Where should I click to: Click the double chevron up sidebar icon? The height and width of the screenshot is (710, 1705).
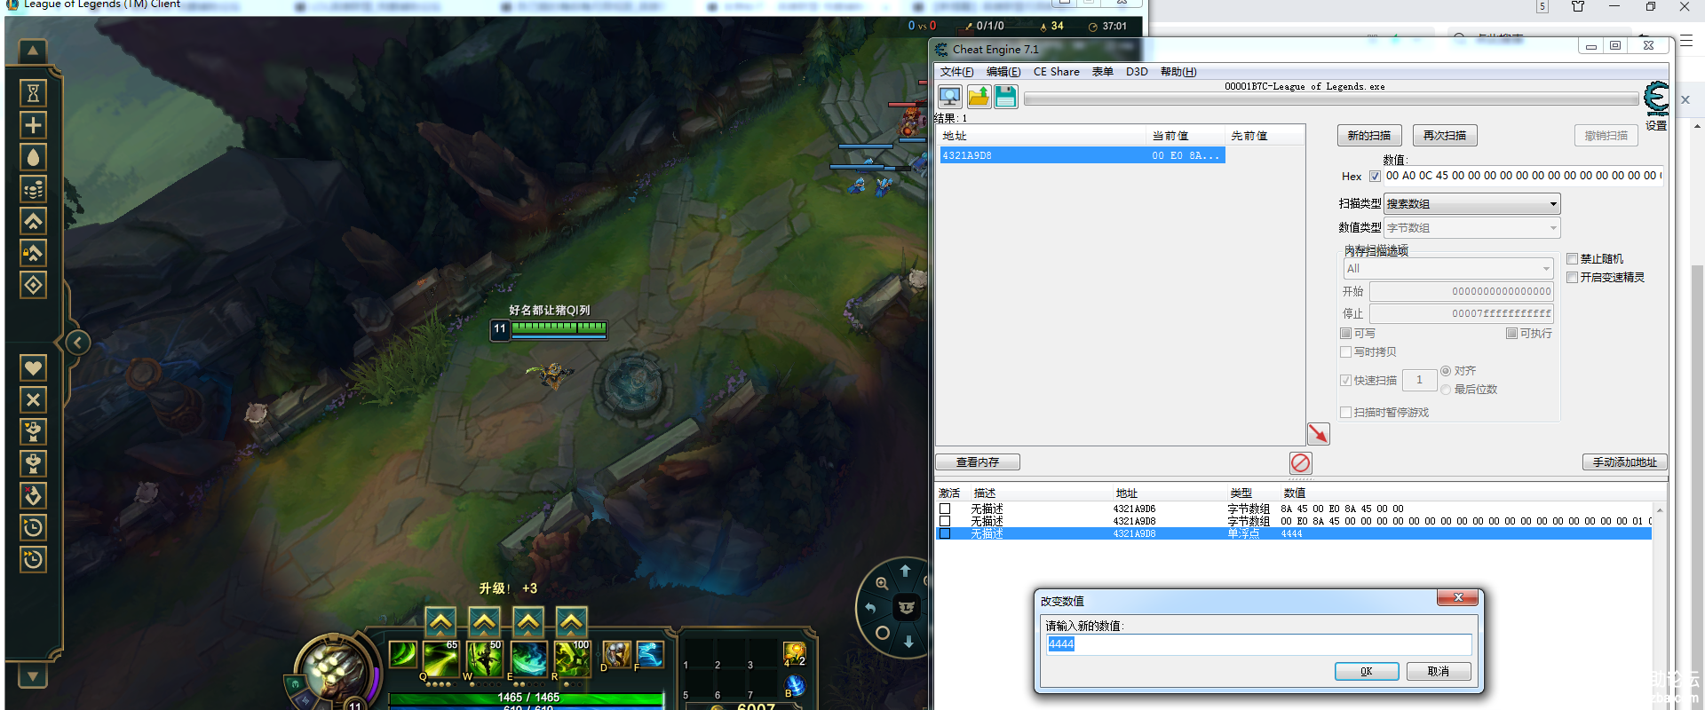(33, 221)
